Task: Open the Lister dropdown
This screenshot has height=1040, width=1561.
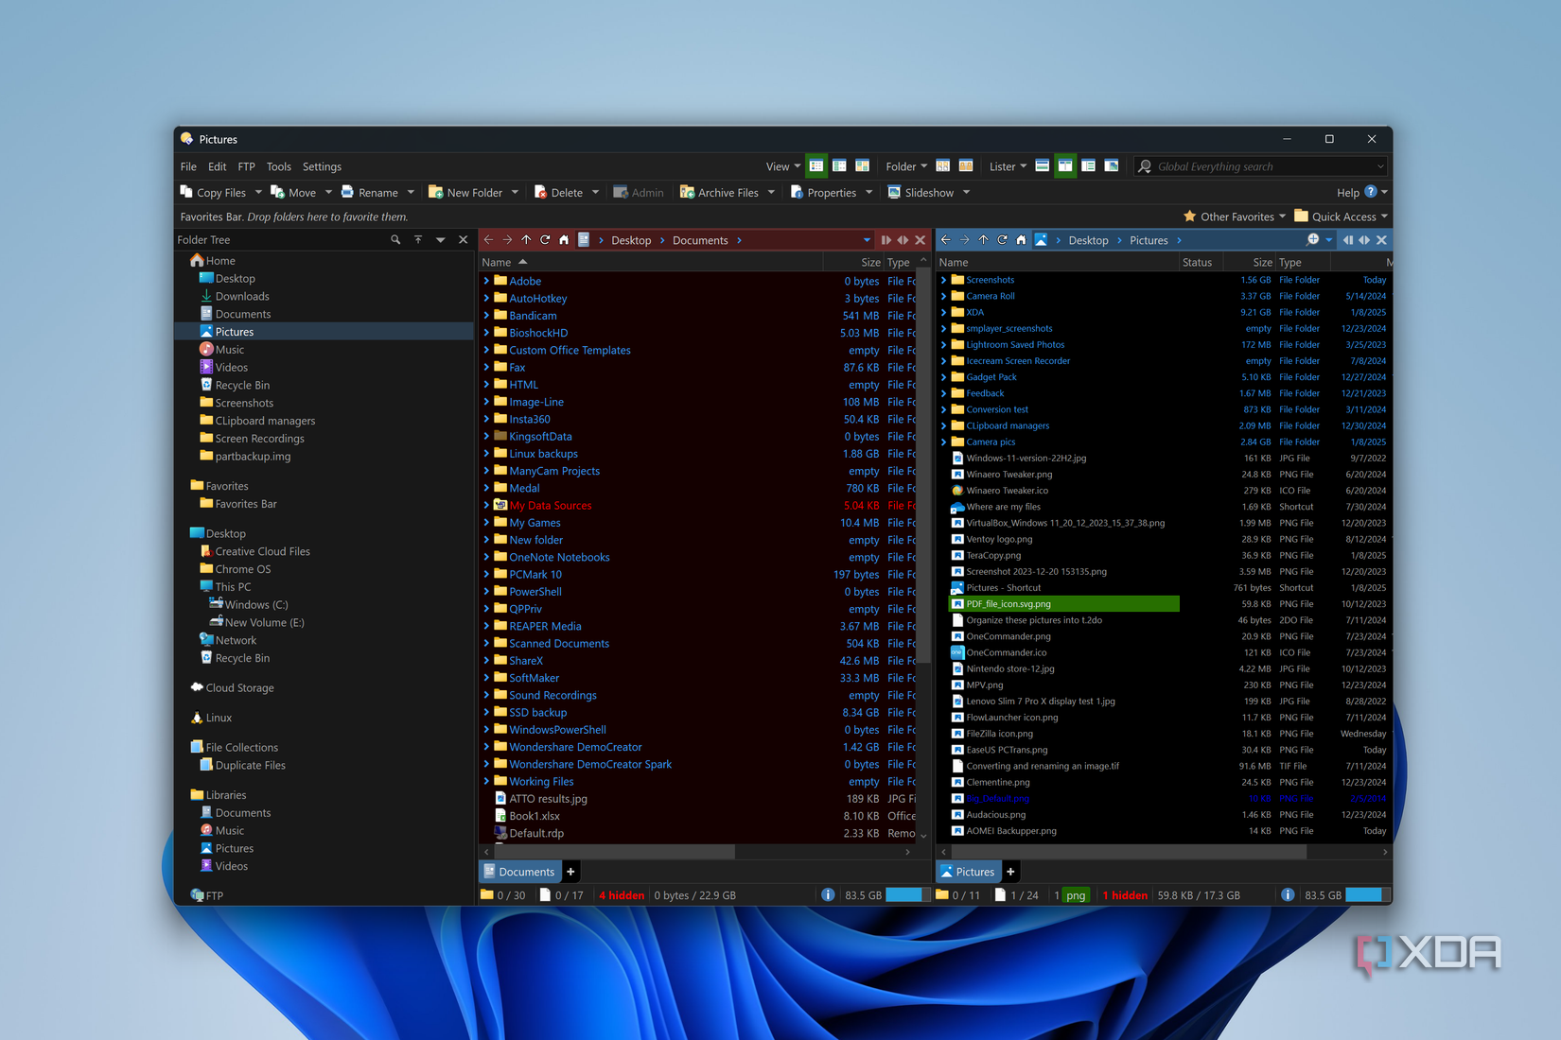Action: coord(1007,165)
